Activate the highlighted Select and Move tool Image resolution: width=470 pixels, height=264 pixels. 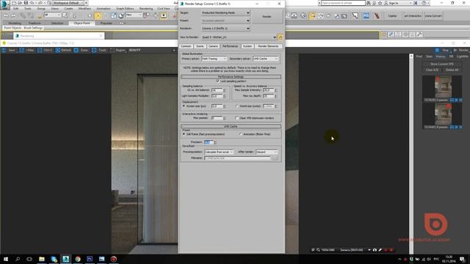tap(98, 15)
